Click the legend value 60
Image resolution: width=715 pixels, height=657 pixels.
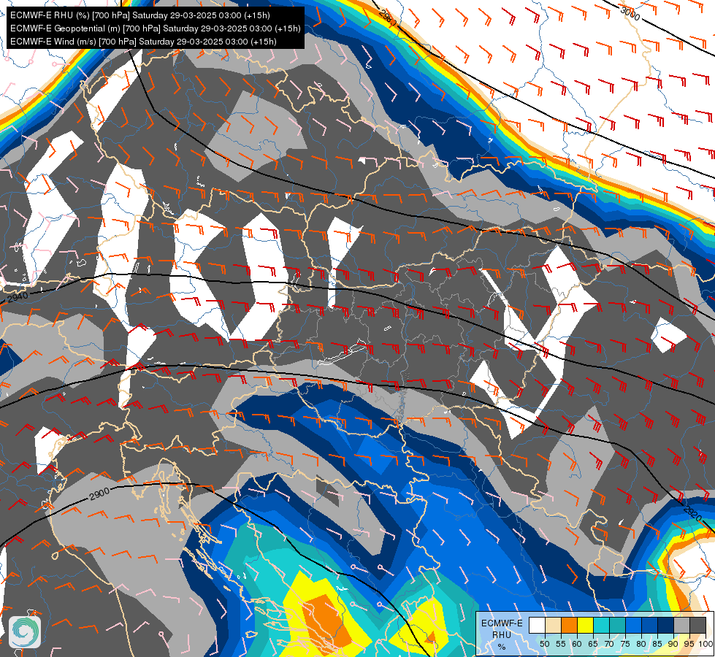point(577,644)
